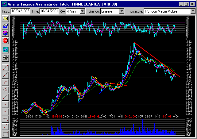Click the red date label 26-02-99
The height and width of the screenshot is (139, 197).
94,117
